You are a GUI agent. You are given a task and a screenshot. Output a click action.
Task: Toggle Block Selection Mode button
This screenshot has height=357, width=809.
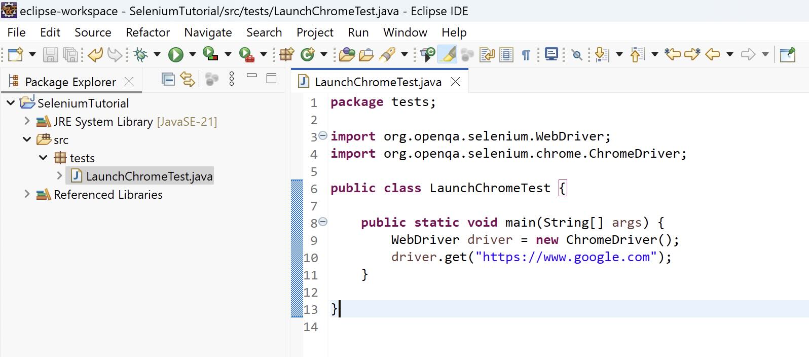point(506,54)
